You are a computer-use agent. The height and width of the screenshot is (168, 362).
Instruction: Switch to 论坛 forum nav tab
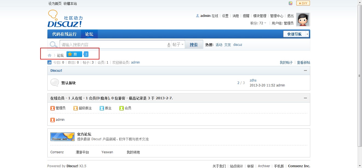click(89, 34)
